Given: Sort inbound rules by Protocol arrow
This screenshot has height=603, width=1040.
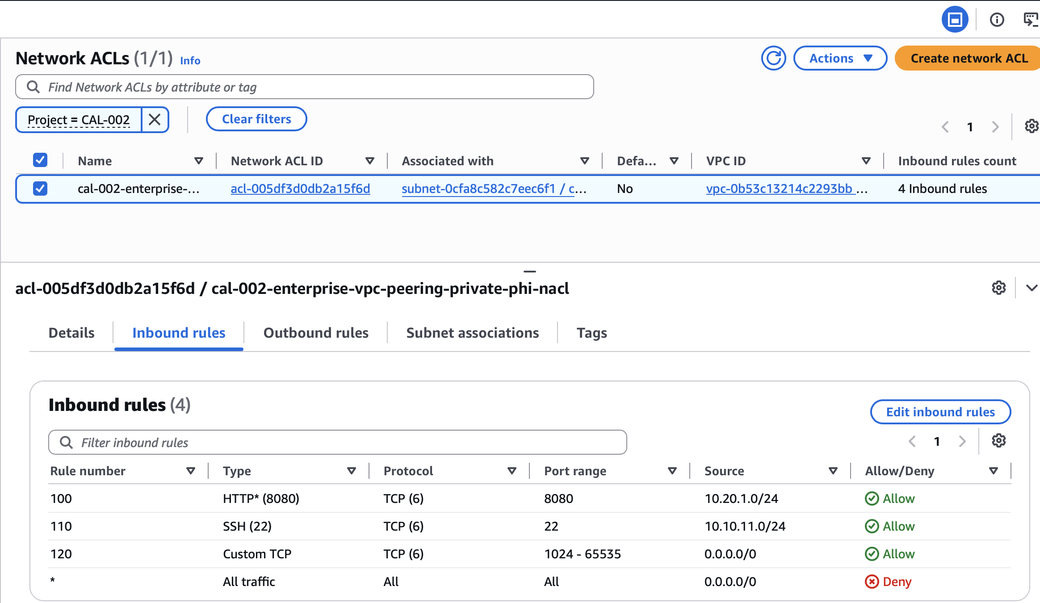Looking at the screenshot, I should 512,471.
